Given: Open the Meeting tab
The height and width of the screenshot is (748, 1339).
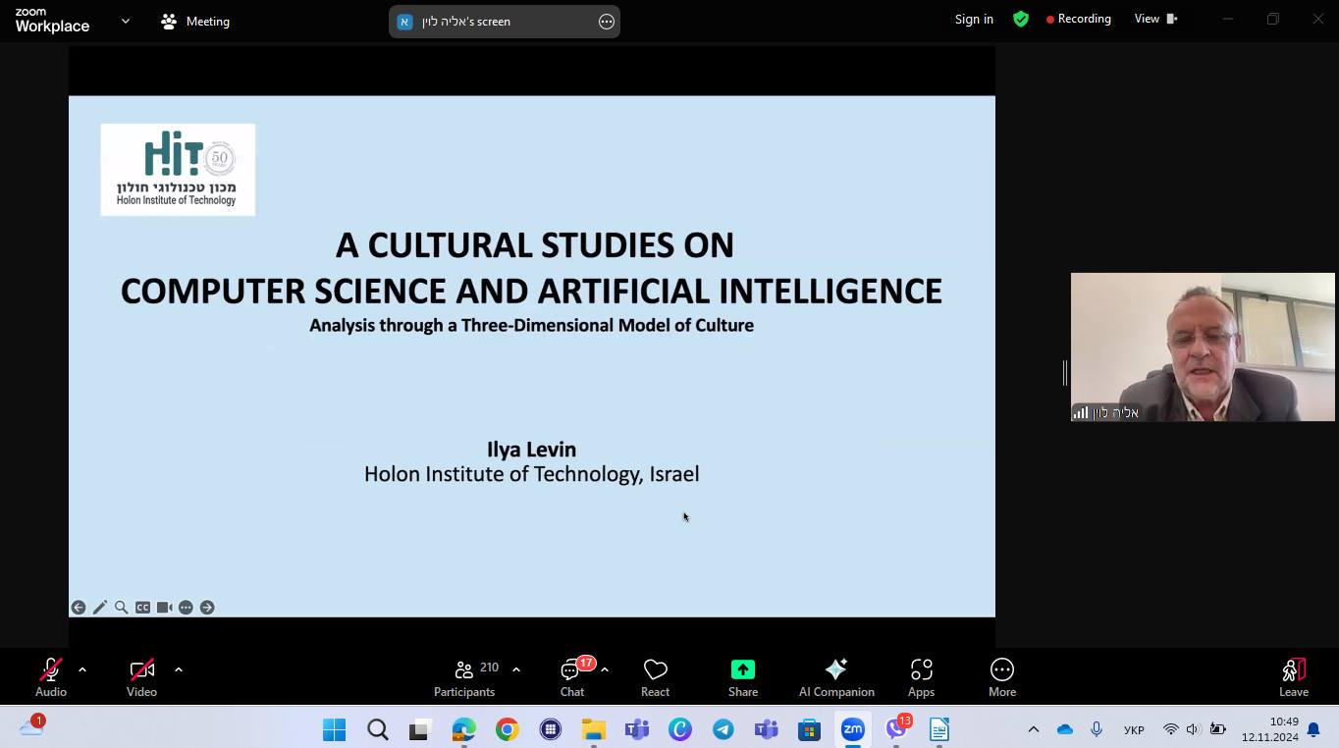Looking at the screenshot, I should tap(195, 21).
